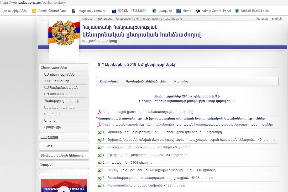Select ԱԺ Համամասնական in the sidebar
The height and width of the screenshot is (192, 288).
[x=61, y=88]
